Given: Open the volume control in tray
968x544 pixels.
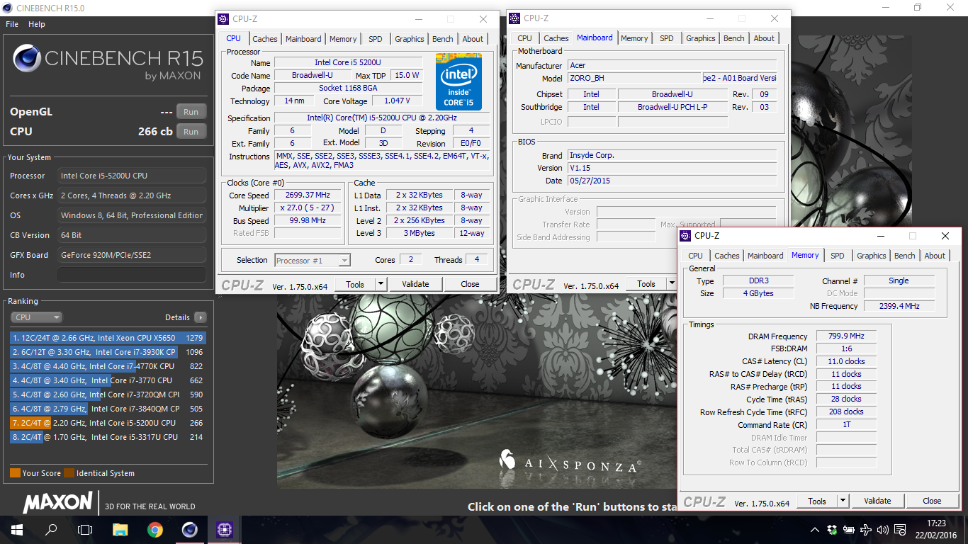Looking at the screenshot, I should coord(883,530).
